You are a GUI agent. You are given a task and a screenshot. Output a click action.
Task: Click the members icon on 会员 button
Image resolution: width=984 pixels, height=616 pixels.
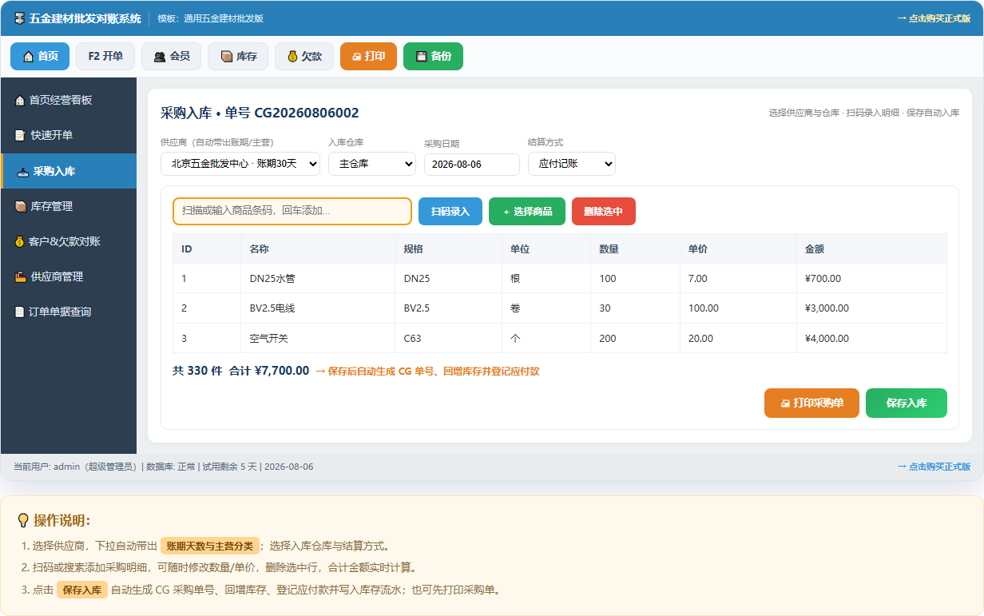pos(160,57)
